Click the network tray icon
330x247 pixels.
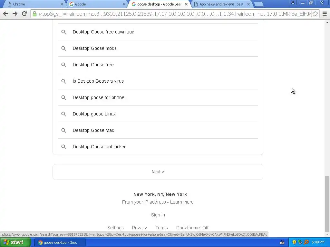pos(300,242)
